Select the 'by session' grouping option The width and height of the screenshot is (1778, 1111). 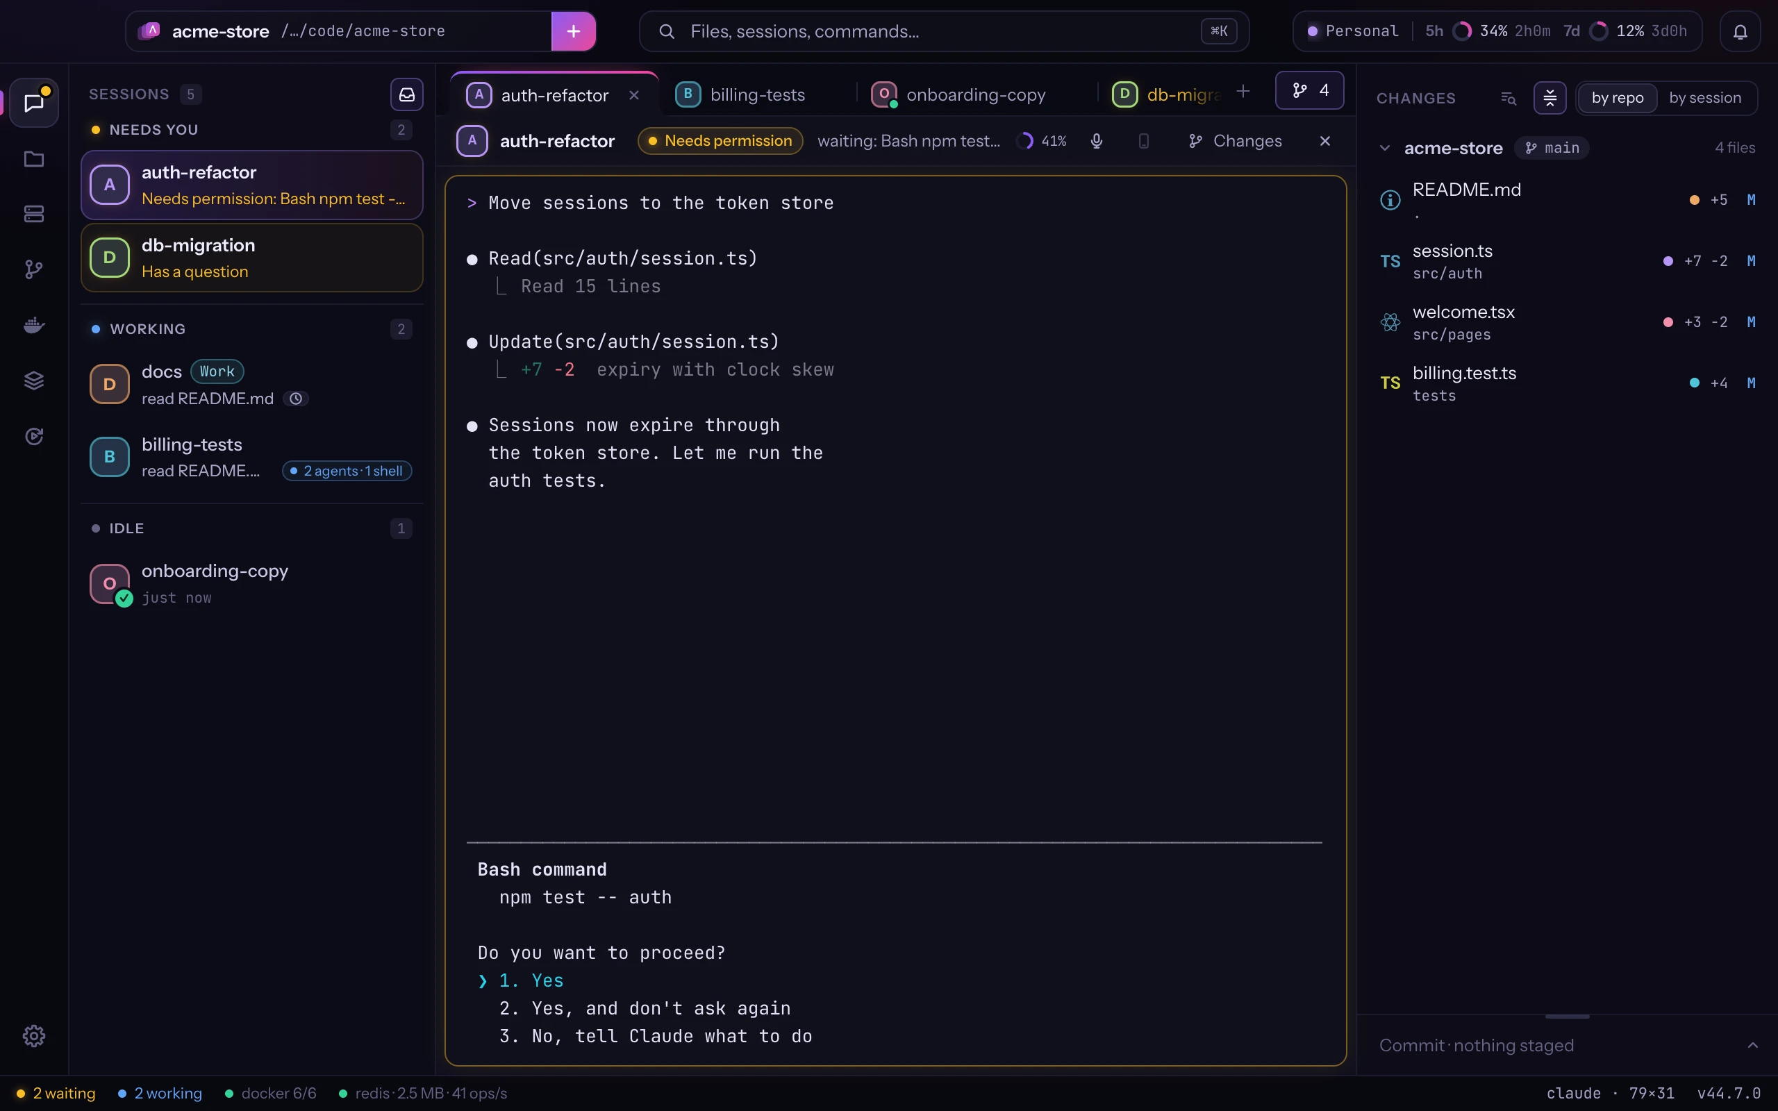[x=1704, y=98]
